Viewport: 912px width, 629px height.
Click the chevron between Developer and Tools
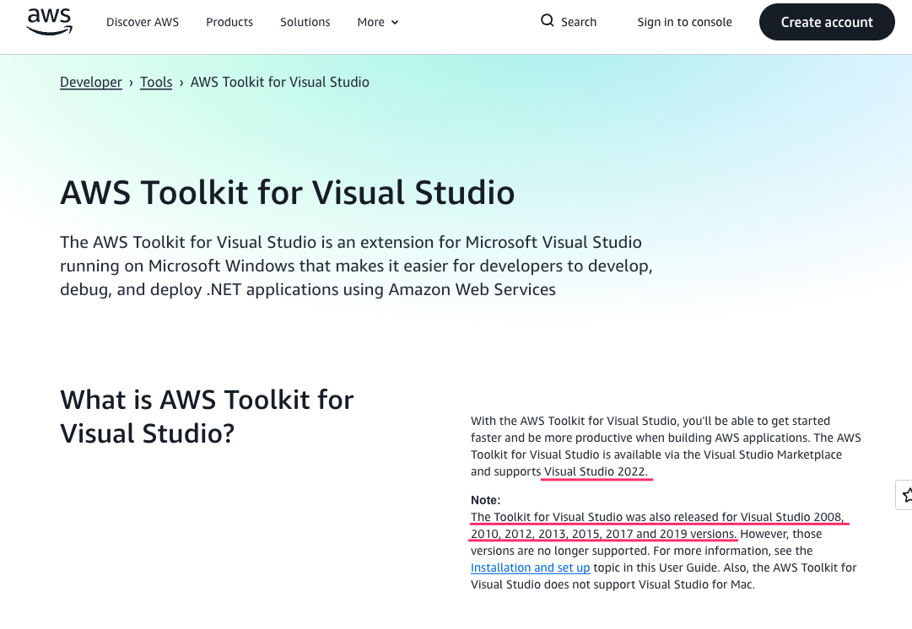pos(132,83)
